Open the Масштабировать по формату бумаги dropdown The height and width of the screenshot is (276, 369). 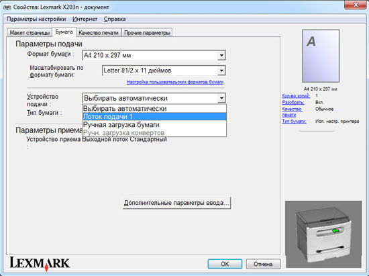click(164, 71)
